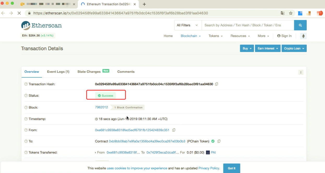325x173 pixels.
Task: Click the help icon beside To
Action: (26, 141)
